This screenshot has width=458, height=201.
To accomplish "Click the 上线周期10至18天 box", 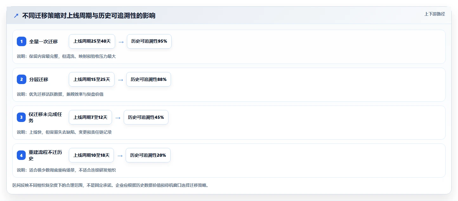I will (x=91, y=155).
